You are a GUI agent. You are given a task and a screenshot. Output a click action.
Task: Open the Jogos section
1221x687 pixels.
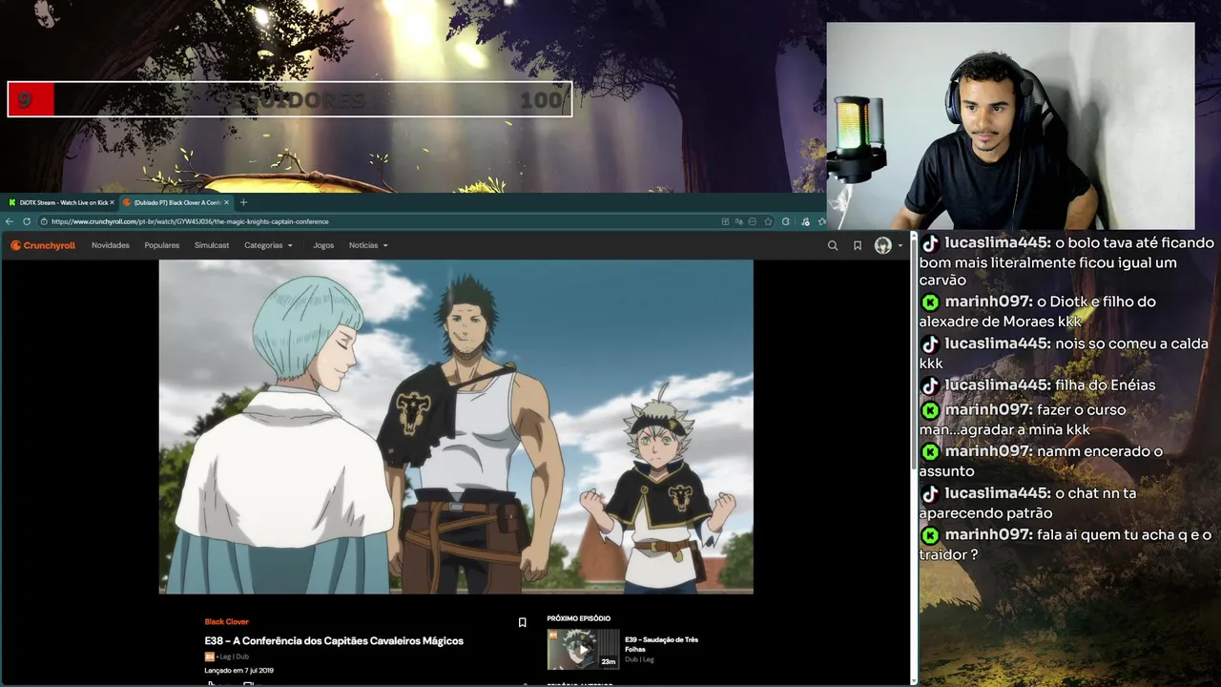323,245
